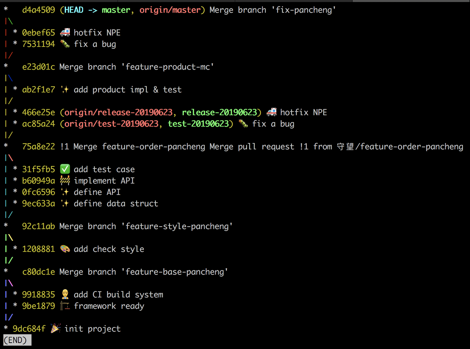
Task: Click the origin/release-20190623 ref label
Action: click(118, 112)
